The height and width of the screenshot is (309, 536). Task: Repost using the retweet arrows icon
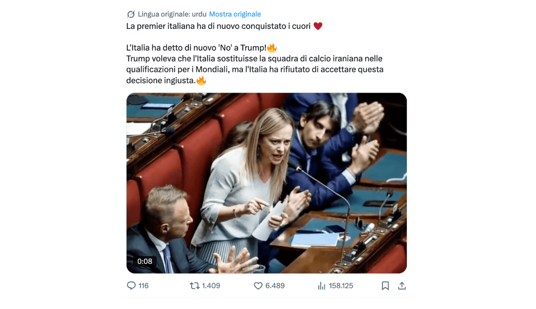195,286
